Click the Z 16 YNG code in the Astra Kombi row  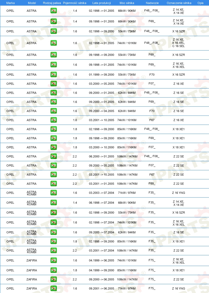pyautogui.click(x=179, y=193)
